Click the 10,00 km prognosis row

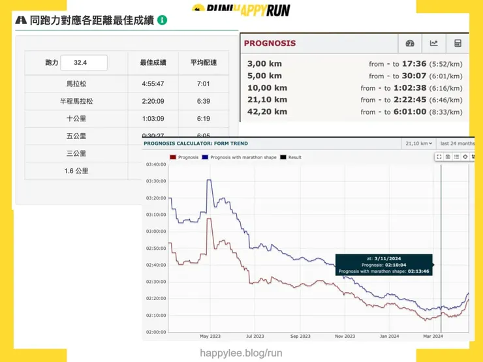click(355, 88)
